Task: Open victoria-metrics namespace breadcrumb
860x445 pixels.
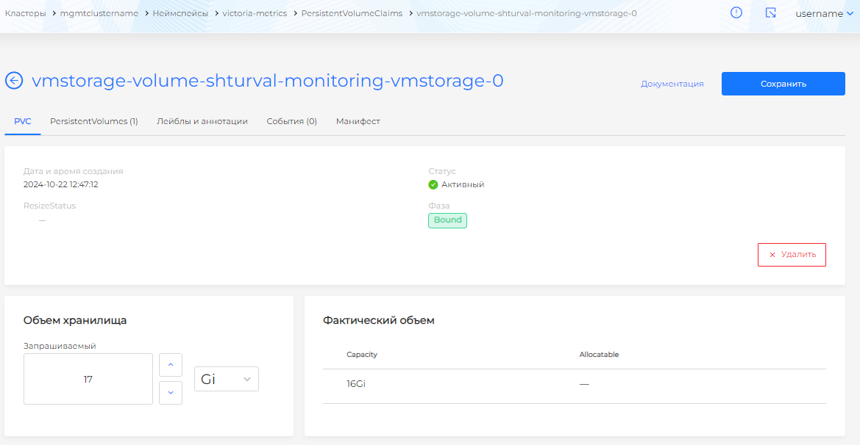Action: point(255,13)
